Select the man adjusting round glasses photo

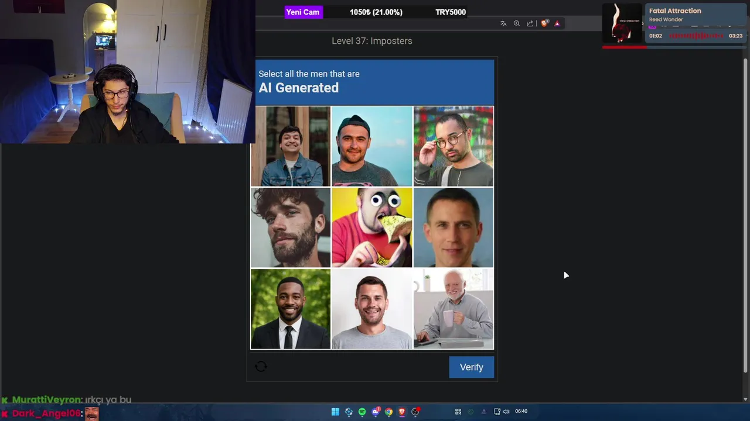[454, 146]
